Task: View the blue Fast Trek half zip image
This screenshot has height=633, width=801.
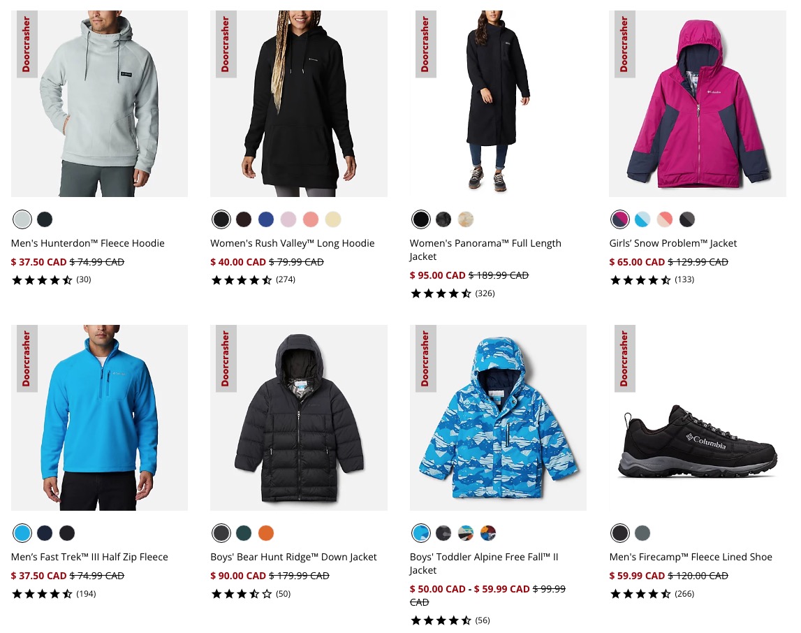Action: click(99, 418)
